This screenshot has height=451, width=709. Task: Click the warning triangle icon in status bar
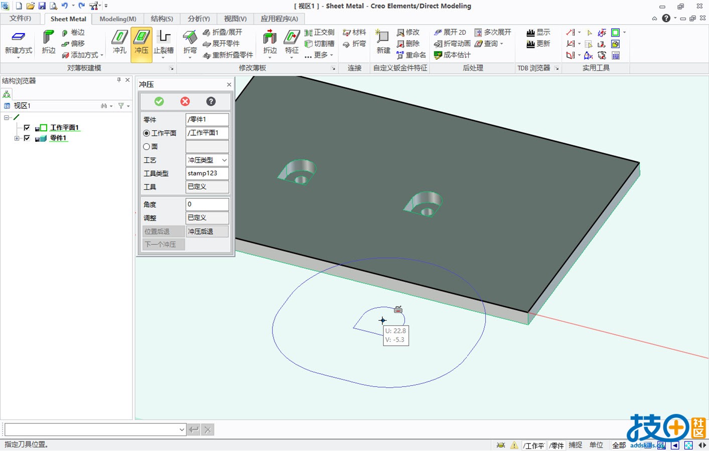coord(514,445)
